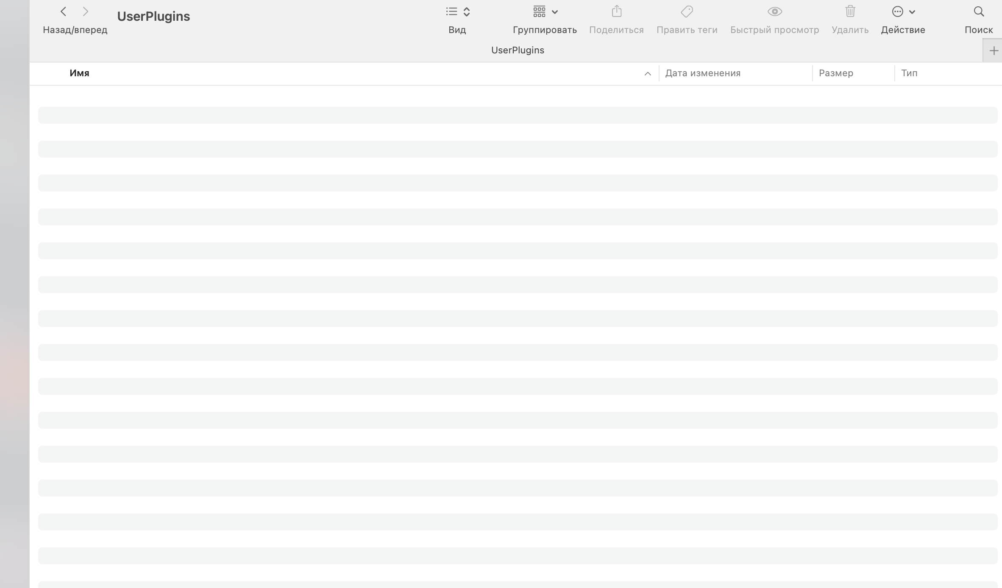The width and height of the screenshot is (1002, 588).
Task: Click the Share (Поделиться) icon
Action: (617, 11)
